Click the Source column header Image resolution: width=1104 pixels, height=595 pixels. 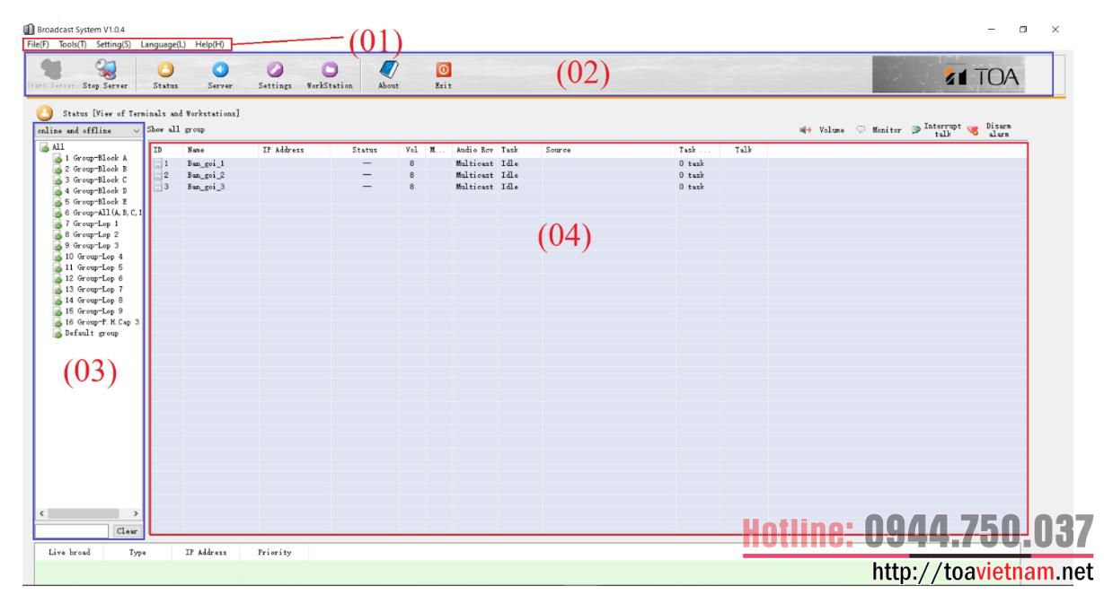click(x=608, y=151)
